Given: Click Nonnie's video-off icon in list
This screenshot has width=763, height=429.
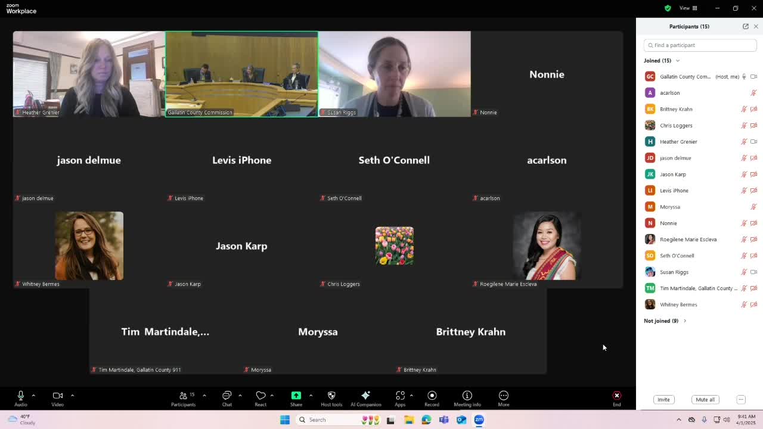Looking at the screenshot, I should [x=753, y=223].
